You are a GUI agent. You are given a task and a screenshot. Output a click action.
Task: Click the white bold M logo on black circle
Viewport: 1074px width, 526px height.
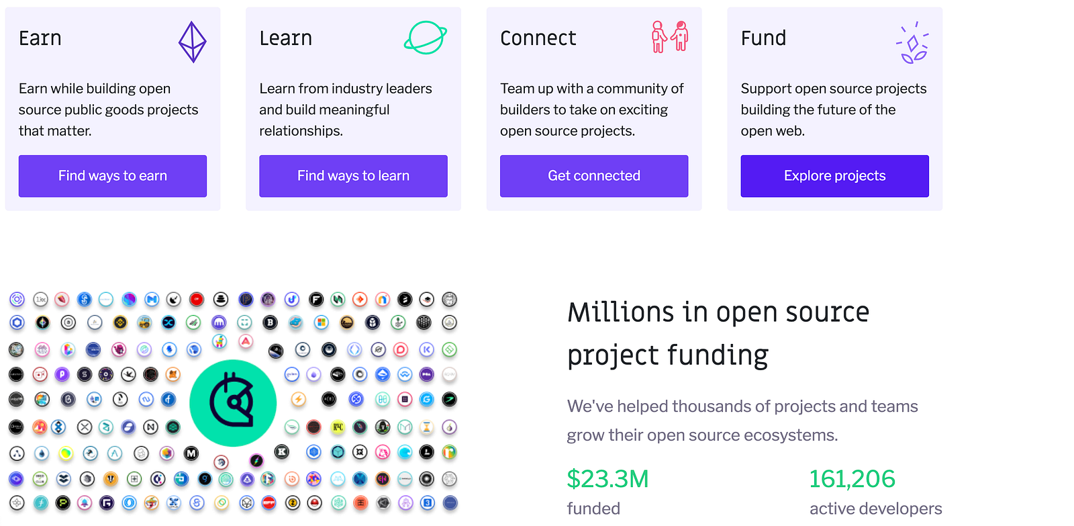[x=191, y=453]
